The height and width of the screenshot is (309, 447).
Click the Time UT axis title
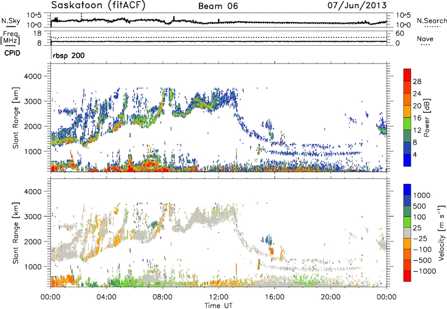218,306
